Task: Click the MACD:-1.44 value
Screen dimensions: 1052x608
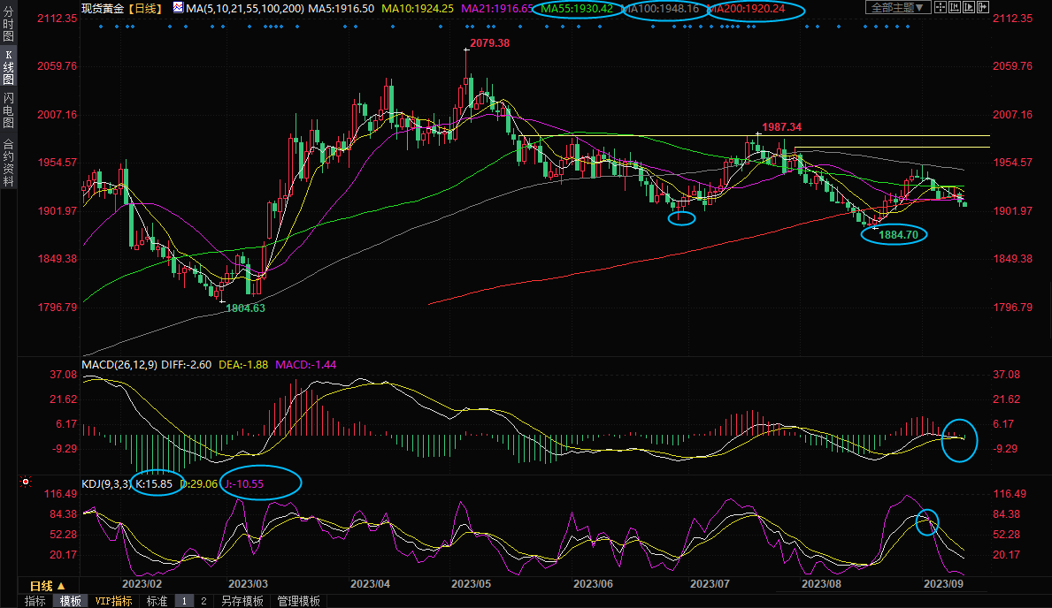Action: click(x=306, y=365)
